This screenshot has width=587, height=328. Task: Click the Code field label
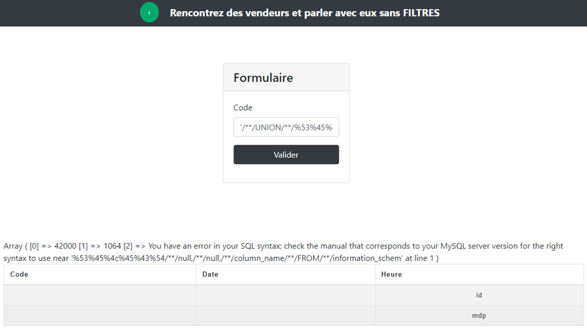[243, 108]
